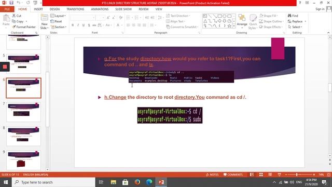Undo the last action

tap(19, 3)
